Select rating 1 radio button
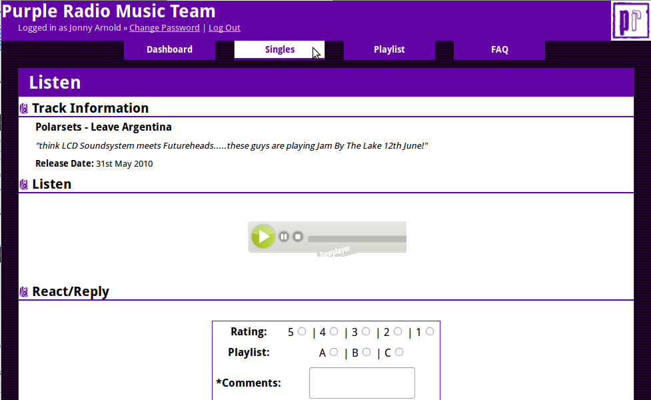Viewport: 651px width, 400px height. click(x=430, y=331)
